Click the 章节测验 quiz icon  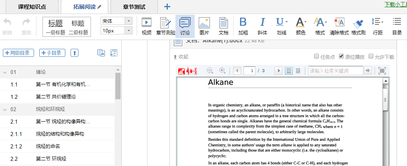(x=165, y=26)
